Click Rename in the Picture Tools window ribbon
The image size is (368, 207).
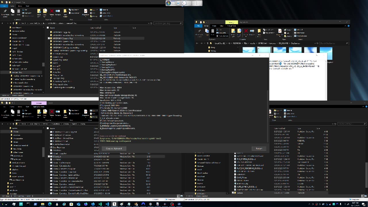click(252, 32)
